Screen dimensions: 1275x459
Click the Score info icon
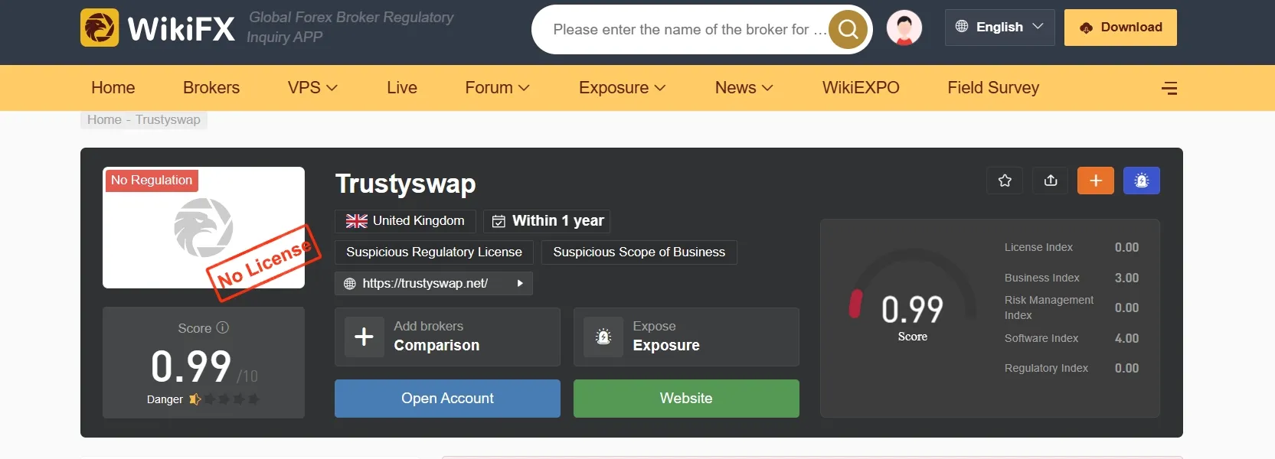click(223, 327)
